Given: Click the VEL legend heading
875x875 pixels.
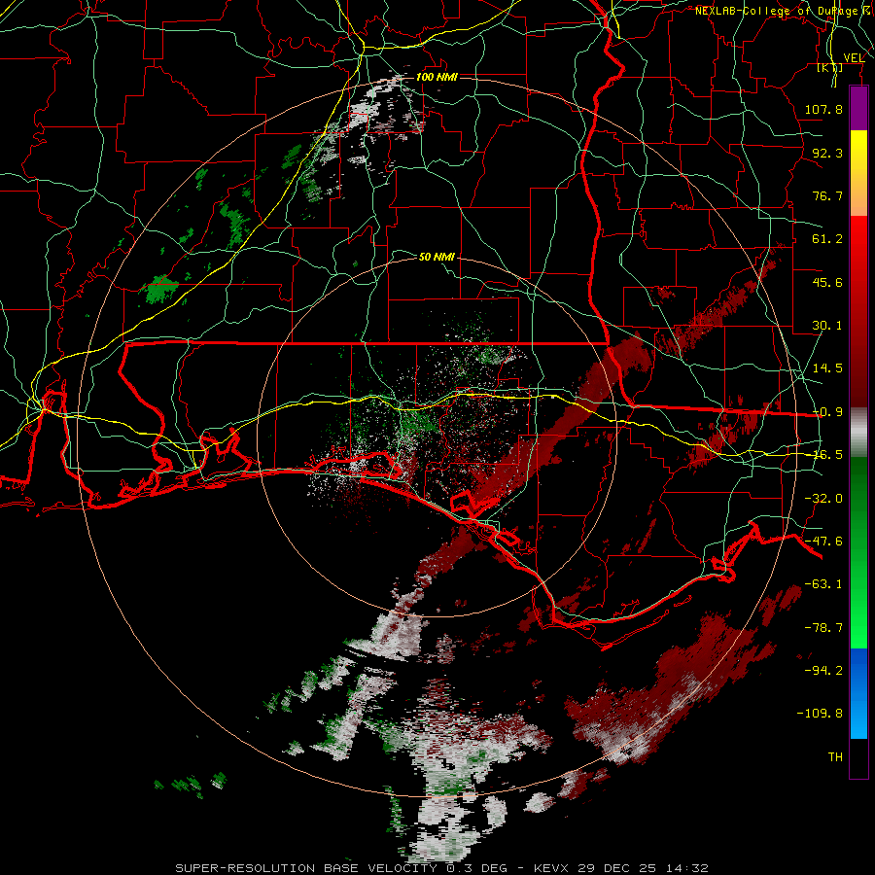Looking at the screenshot, I should pos(854,58).
